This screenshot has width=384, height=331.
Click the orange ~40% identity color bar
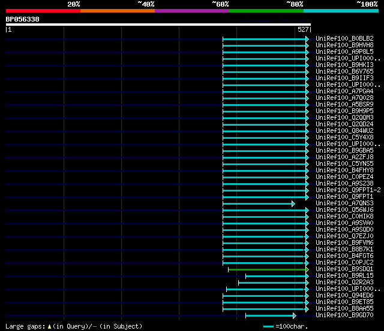pos(118,11)
